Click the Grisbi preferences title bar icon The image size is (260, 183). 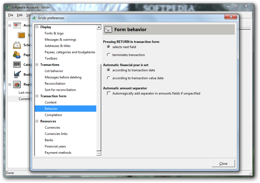[34, 18]
